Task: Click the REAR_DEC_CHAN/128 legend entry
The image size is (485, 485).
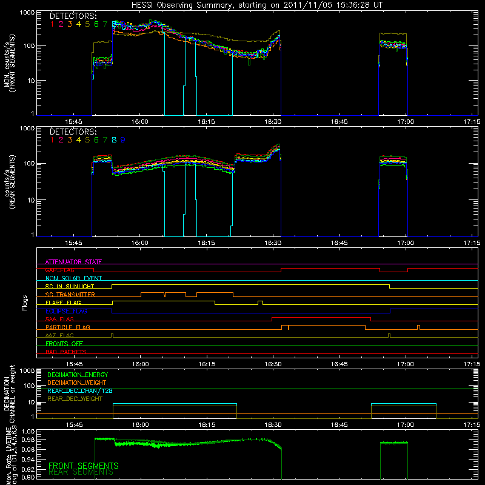Action: coord(80,390)
